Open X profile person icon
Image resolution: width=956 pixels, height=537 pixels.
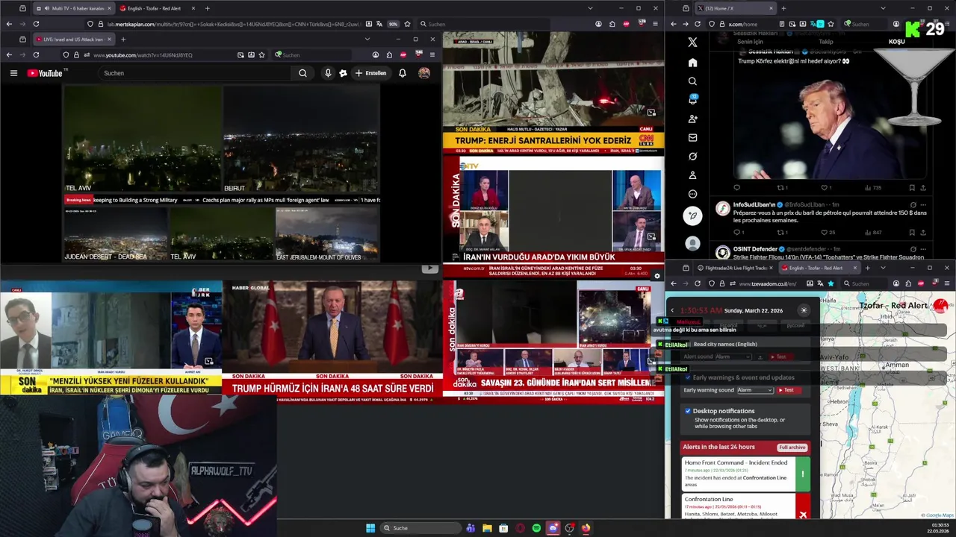692,175
